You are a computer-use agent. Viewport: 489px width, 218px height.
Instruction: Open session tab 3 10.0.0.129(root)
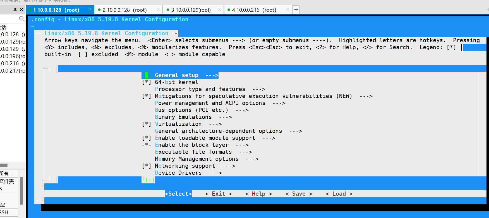193,10
